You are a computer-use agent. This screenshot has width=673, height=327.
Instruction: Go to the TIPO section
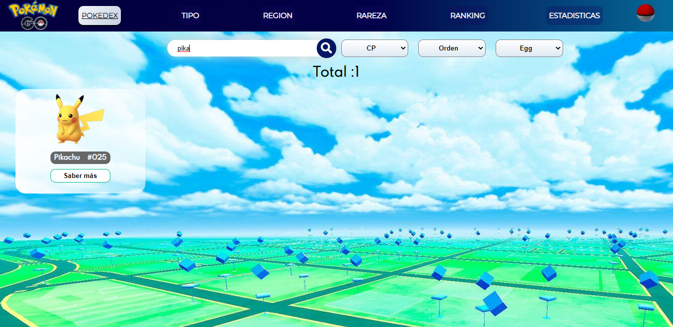pos(190,15)
